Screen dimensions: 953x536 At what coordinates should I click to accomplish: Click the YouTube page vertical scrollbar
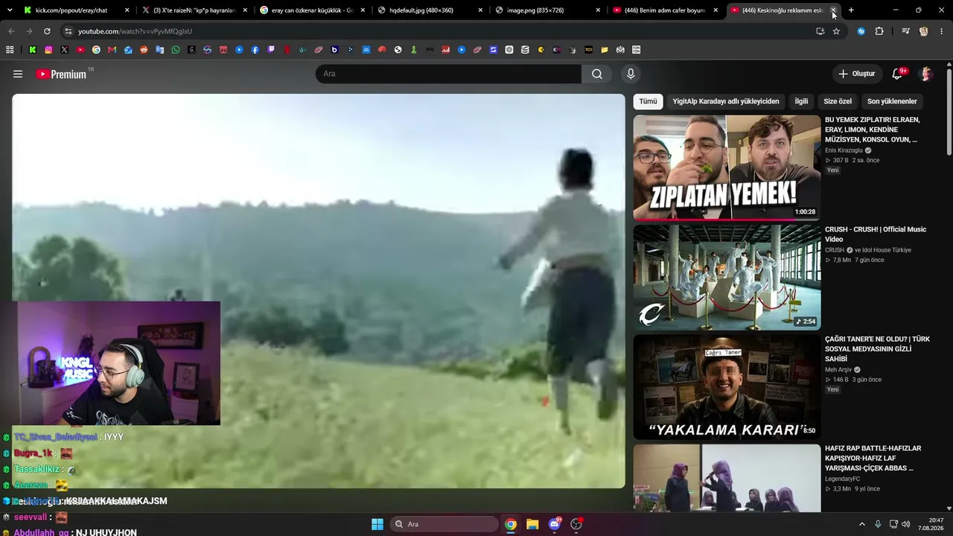949,112
